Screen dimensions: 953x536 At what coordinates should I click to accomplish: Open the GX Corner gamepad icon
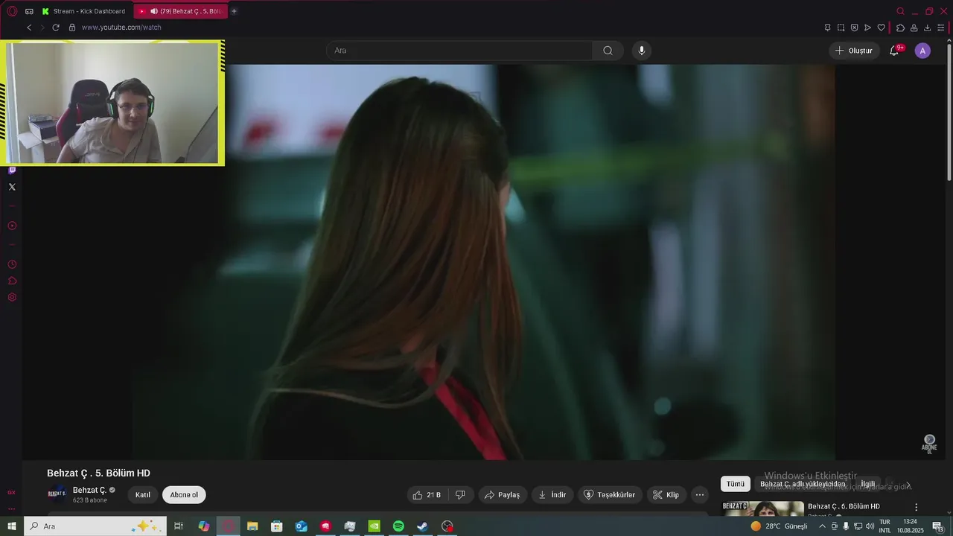tap(29, 11)
